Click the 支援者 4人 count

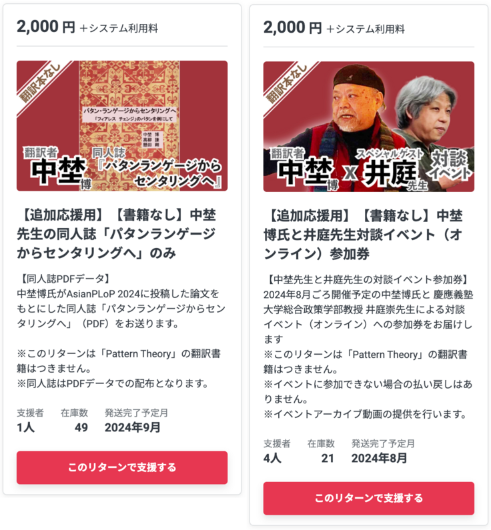(273, 459)
